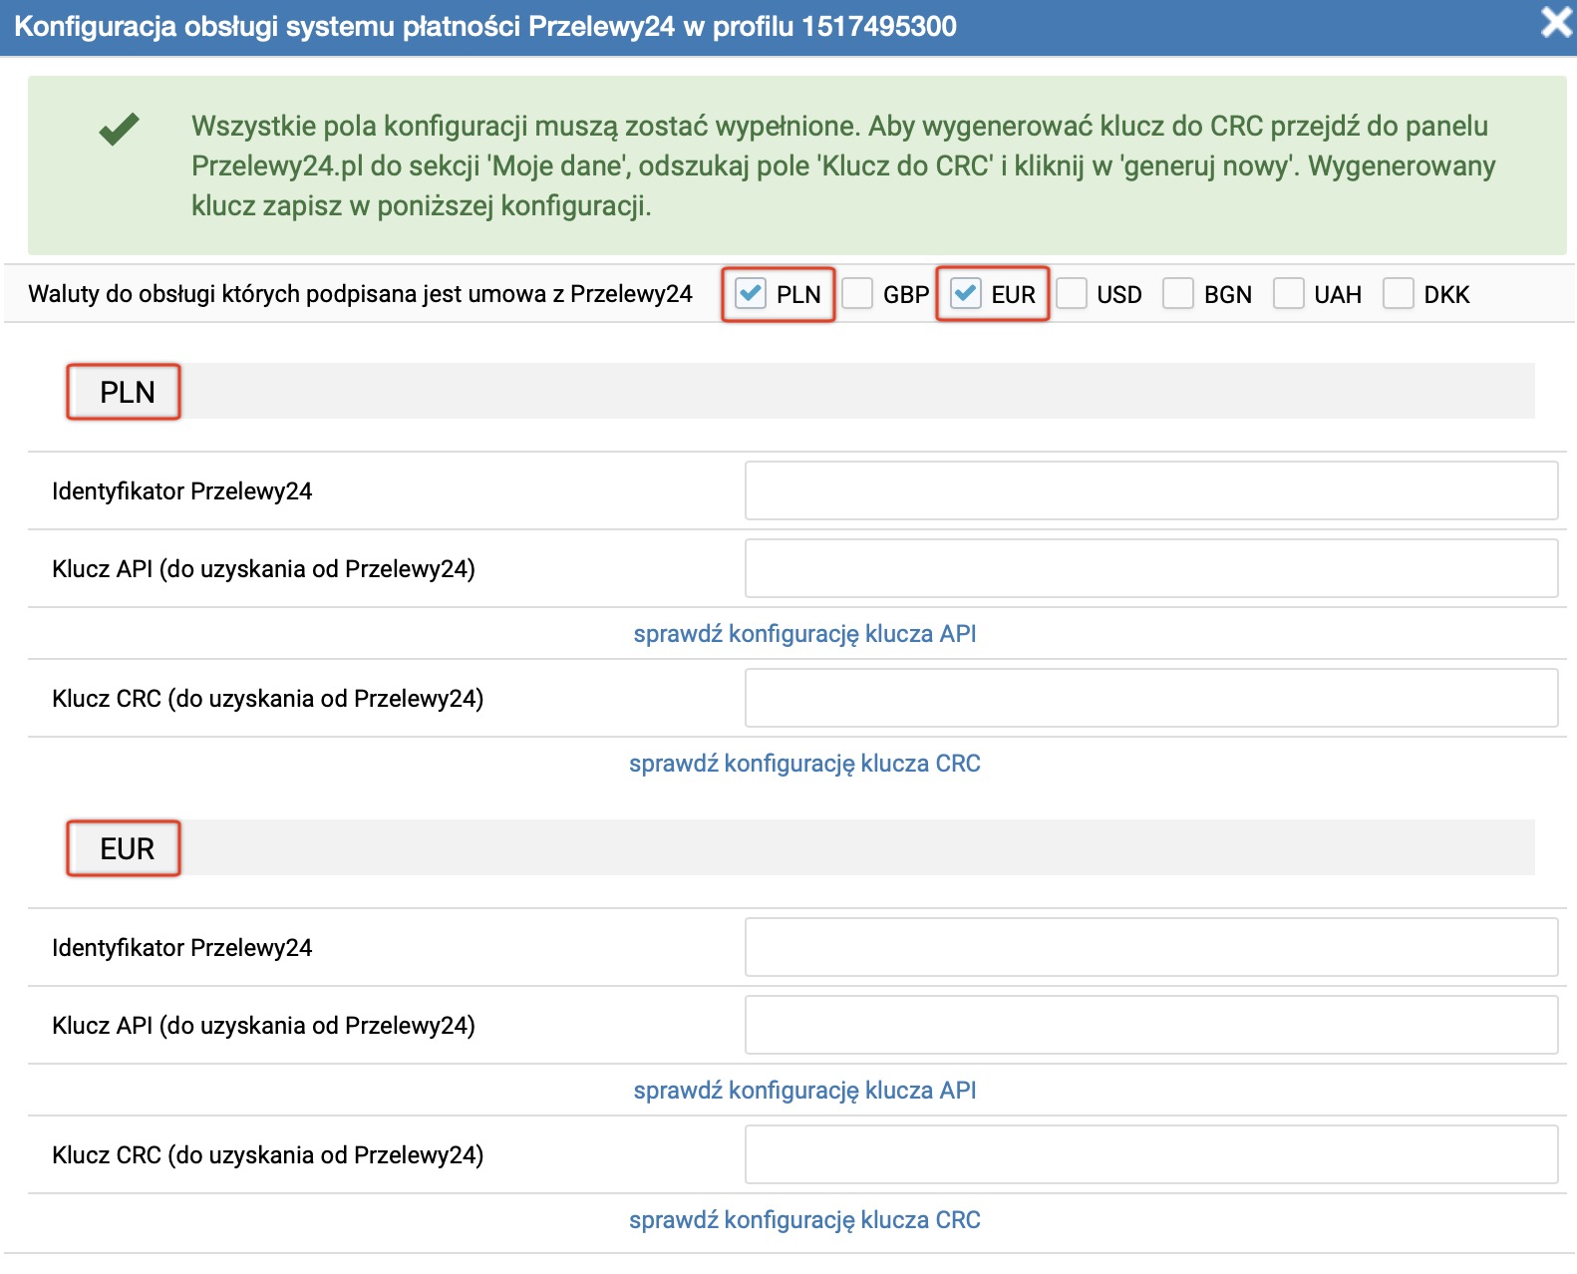The width and height of the screenshot is (1577, 1274).
Task: Tick the BGN currency checkbox
Action: pyautogui.click(x=1178, y=294)
